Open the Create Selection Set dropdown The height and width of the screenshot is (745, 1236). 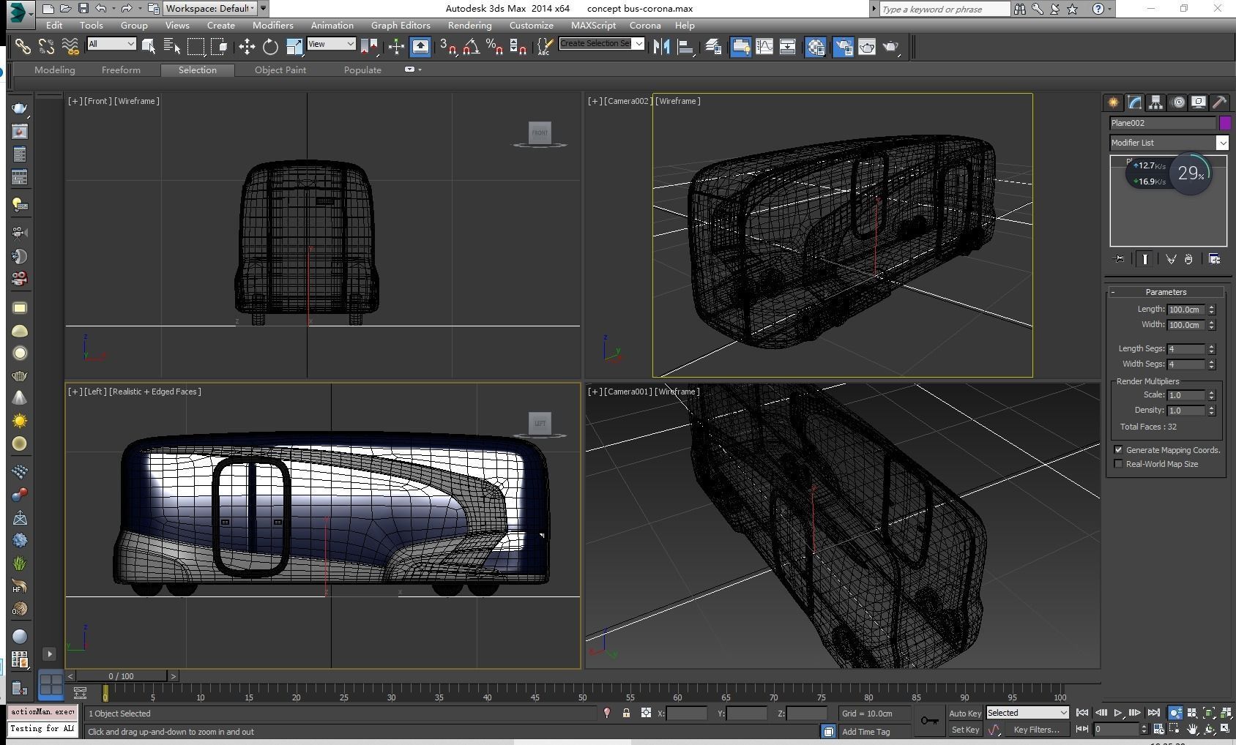tap(601, 44)
